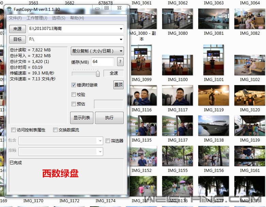This screenshot has height=207, width=266.
Task: Click the IMG_3117 portrait thumbnail
Action: pos(177,95)
